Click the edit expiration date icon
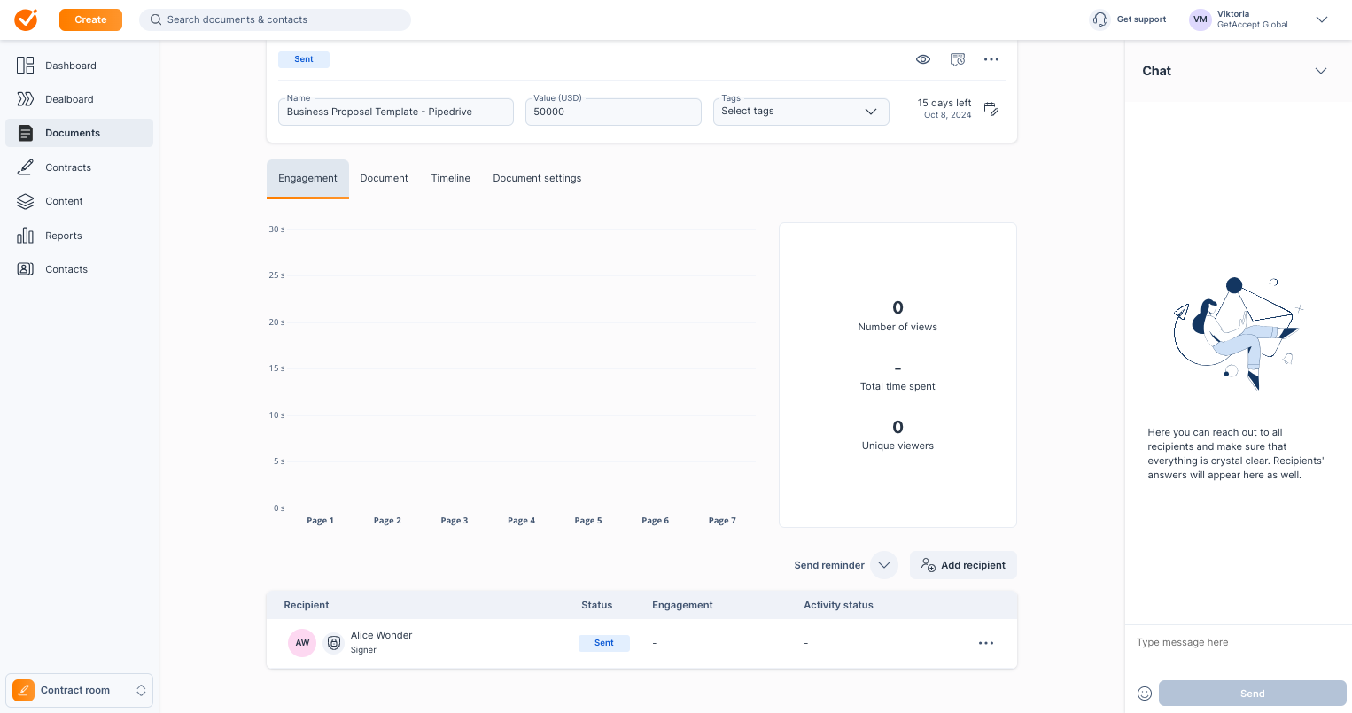This screenshot has height=713, width=1352. pos(991,109)
